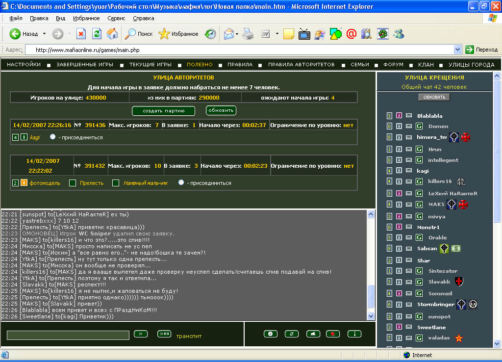Expand the address bar dropdown
The width and height of the screenshot is (502, 362).
[x=457, y=50]
